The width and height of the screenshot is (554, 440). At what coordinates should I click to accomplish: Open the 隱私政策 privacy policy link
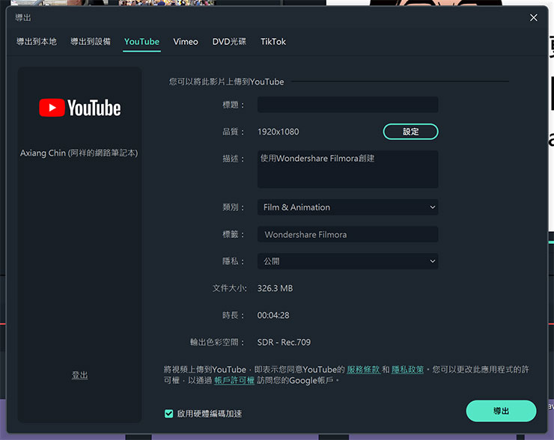coord(407,370)
